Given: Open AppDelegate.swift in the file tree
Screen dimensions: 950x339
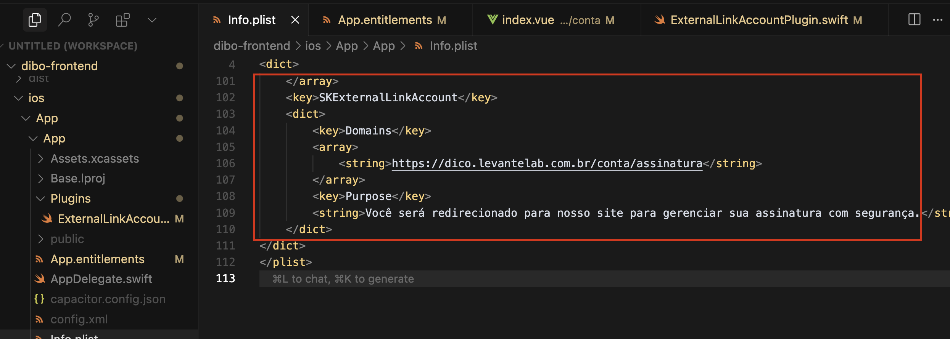Looking at the screenshot, I should [101, 279].
